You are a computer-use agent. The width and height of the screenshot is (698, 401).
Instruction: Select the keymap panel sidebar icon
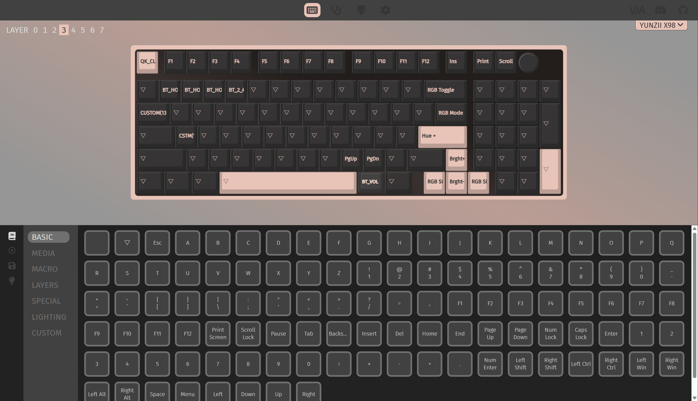click(12, 236)
